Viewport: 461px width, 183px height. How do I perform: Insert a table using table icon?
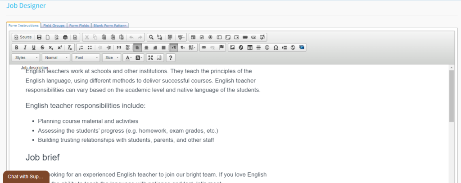click(x=250, y=48)
